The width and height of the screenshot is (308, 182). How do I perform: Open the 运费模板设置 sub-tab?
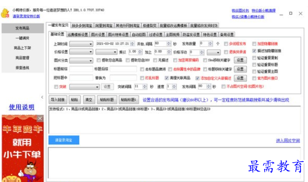click(78, 35)
